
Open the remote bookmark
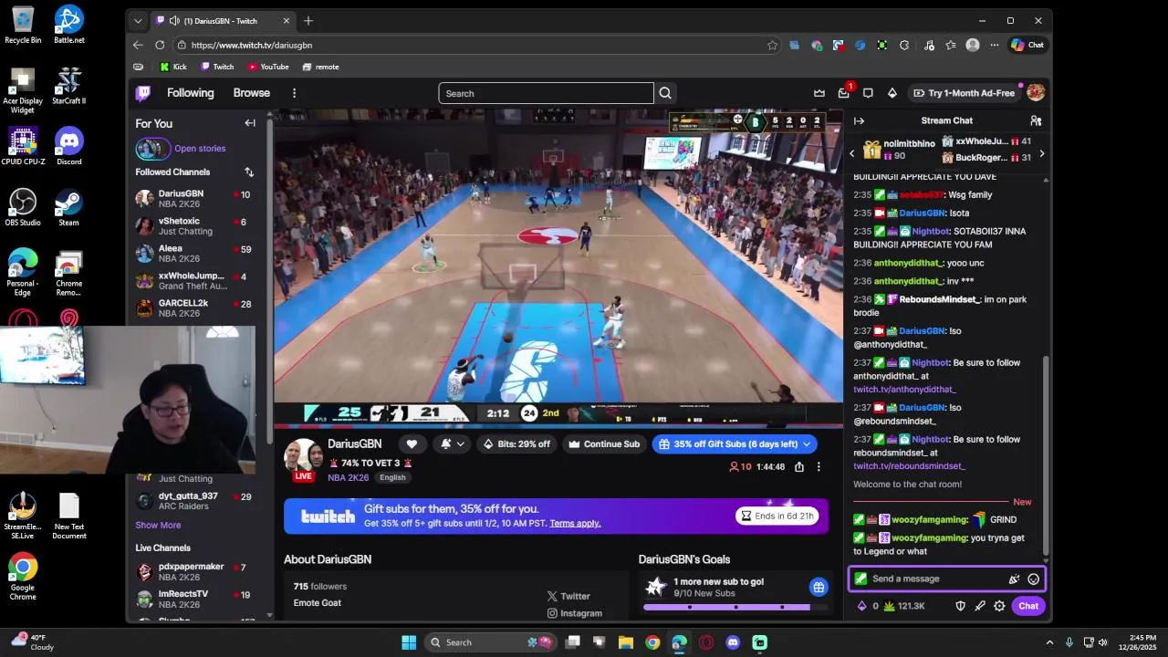320,67
